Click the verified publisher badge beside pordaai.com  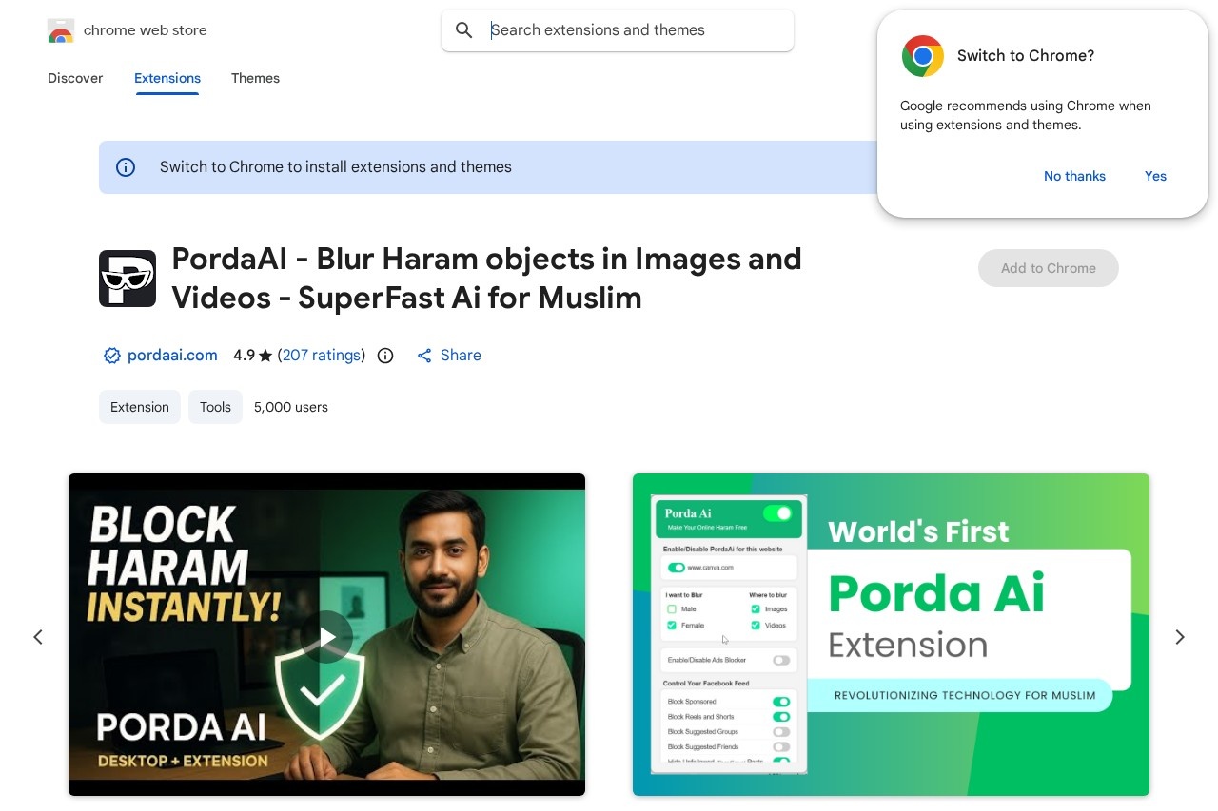112,355
